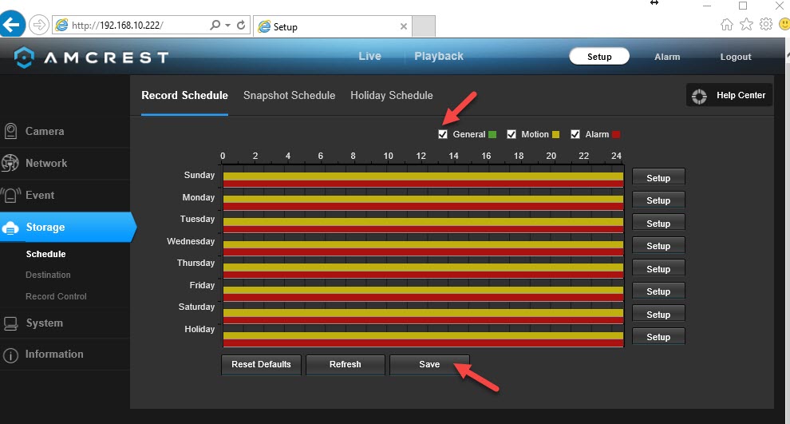Open the Playback page
Viewport: 790px width, 424px height.
[x=439, y=56]
